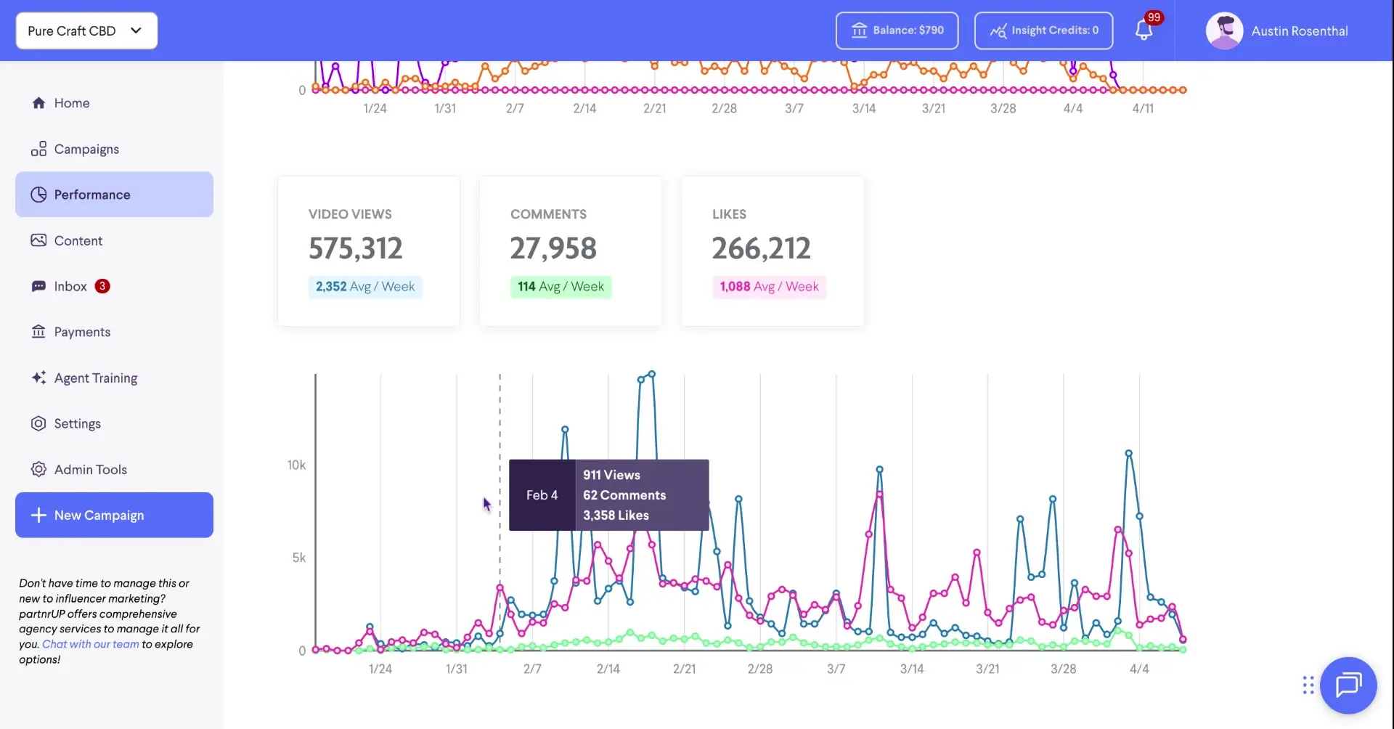Screen dimensions: 1394x729
Task: Open the app grid menu near bottom right
Action: pos(1308,685)
